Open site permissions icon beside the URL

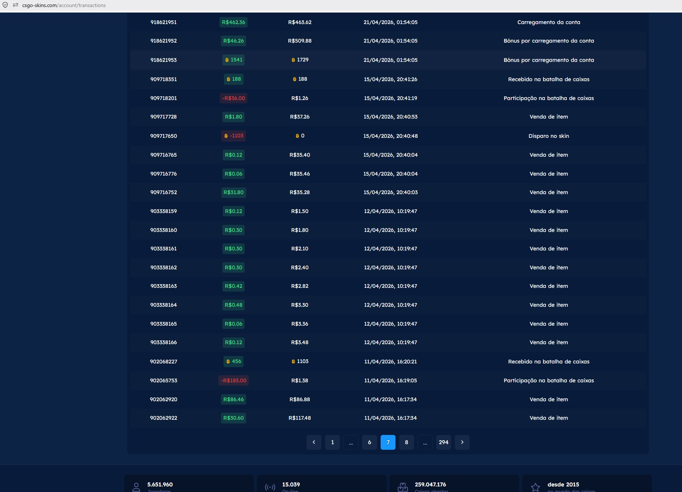[16, 5]
